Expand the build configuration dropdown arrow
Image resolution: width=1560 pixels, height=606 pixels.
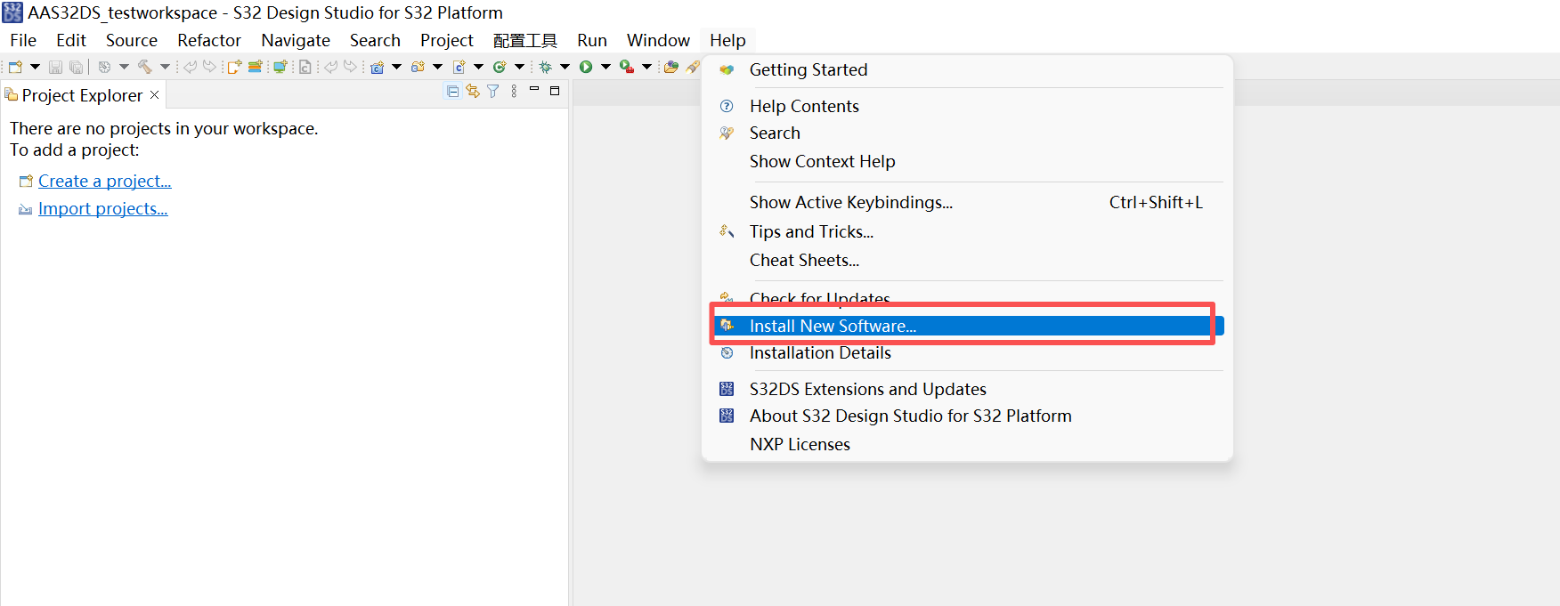tap(124, 67)
